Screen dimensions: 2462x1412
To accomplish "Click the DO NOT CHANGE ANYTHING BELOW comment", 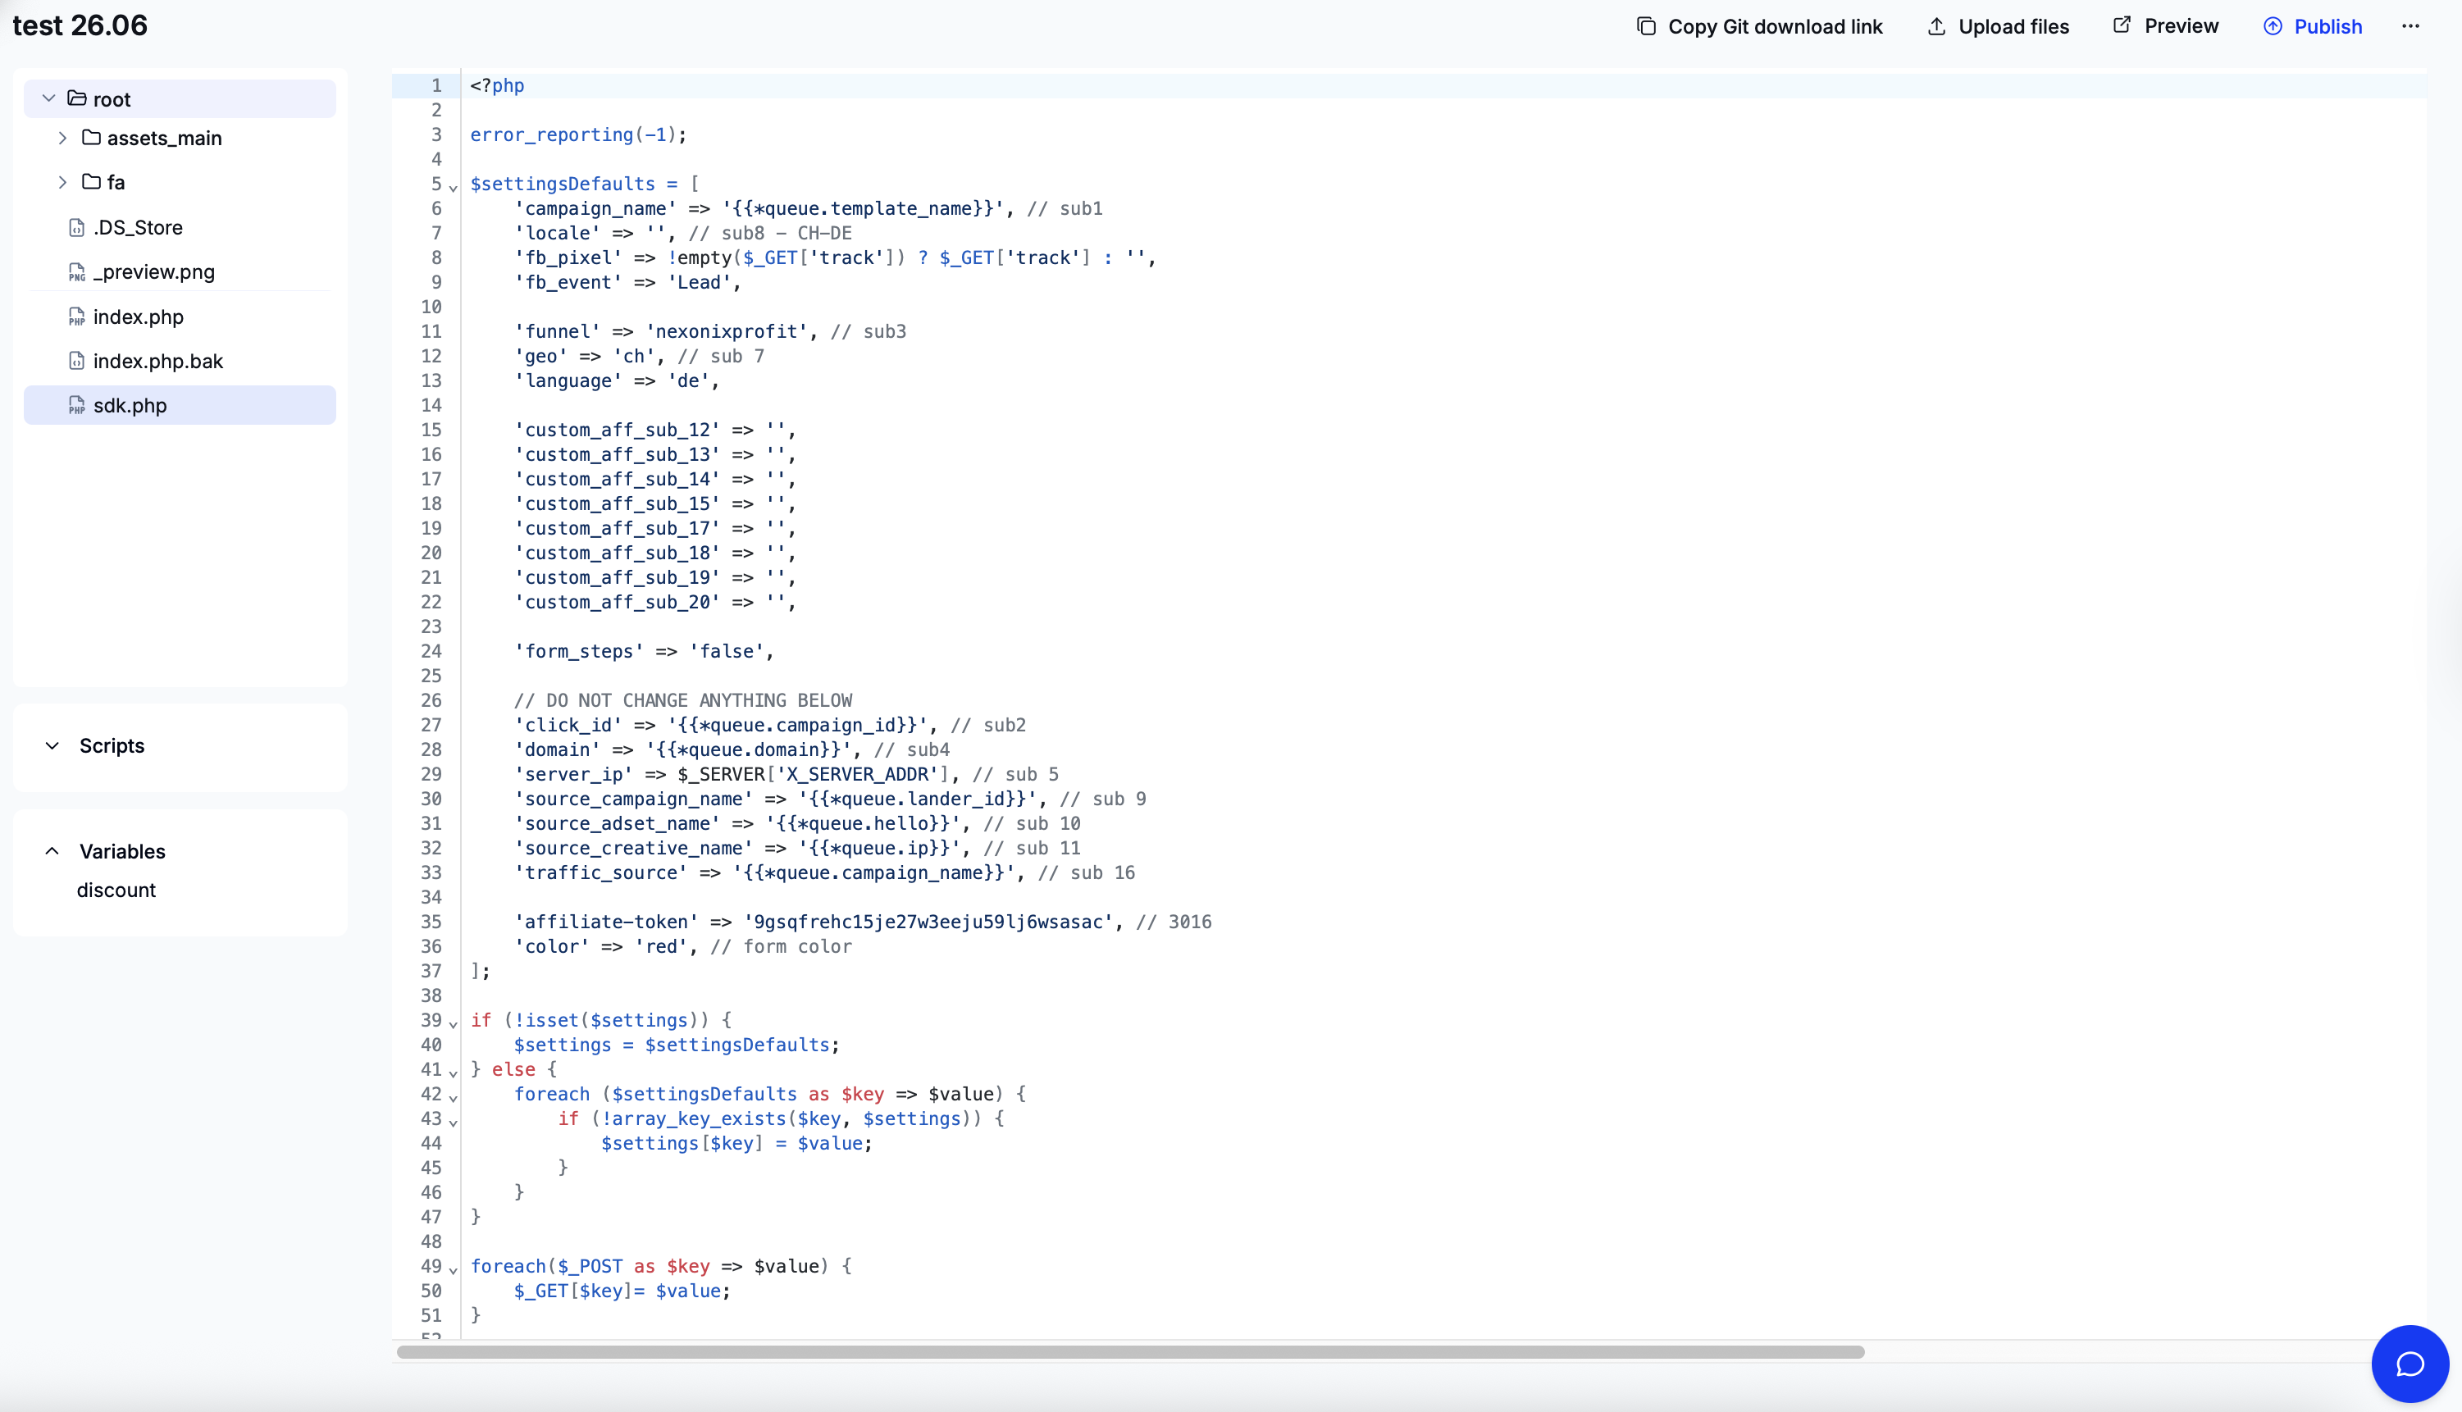I will 682,700.
